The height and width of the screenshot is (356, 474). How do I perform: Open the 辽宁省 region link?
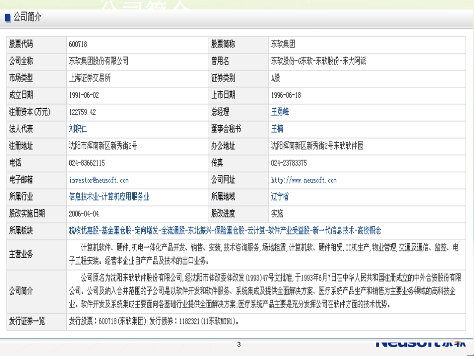click(x=279, y=197)
